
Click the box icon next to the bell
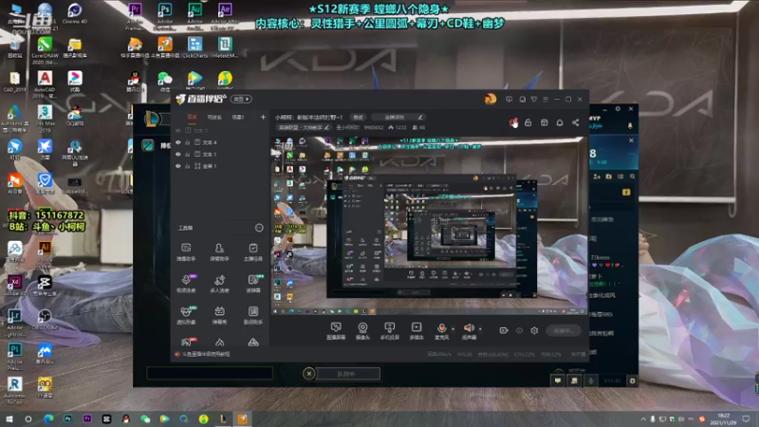tap(544, 123)
